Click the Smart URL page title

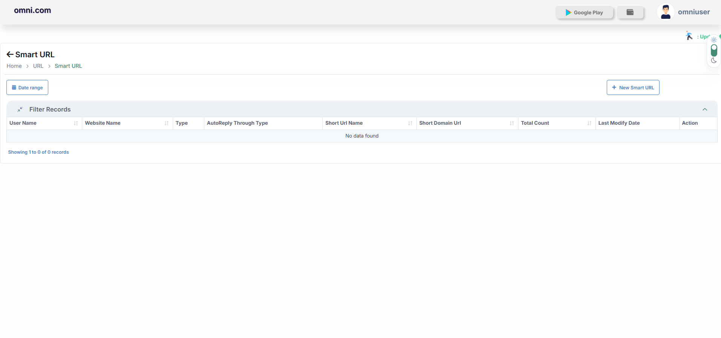pyautogui.click(x=35, y=55)
